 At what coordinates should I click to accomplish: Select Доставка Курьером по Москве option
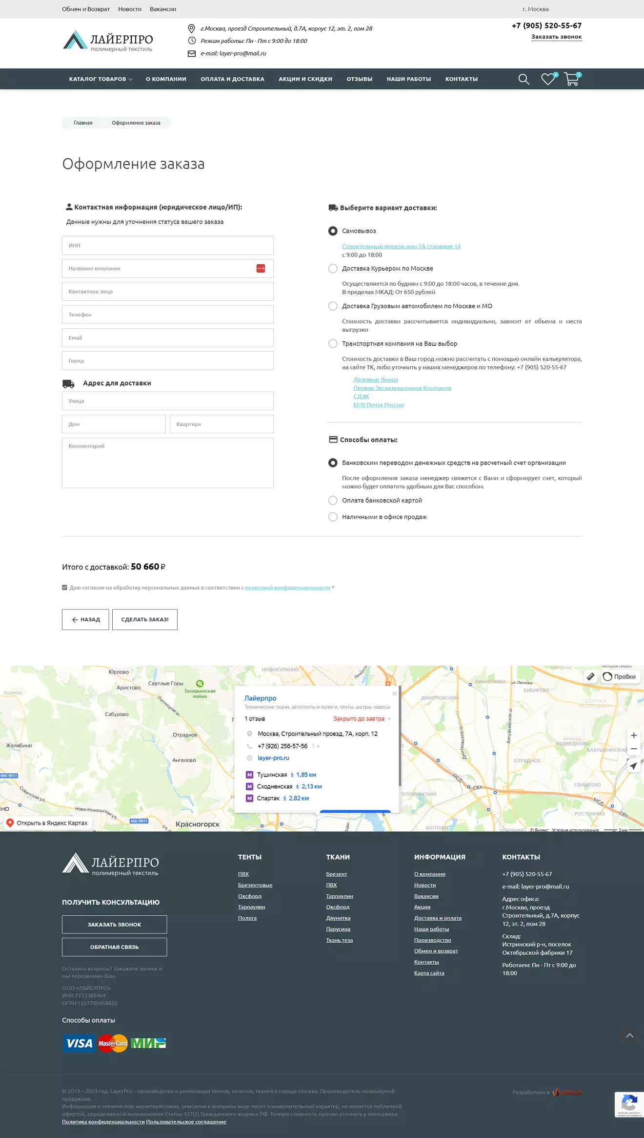(x=333, y=269)
